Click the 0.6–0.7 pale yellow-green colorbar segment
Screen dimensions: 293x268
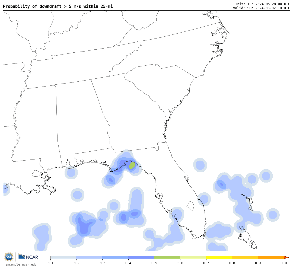click(x=193, y=257)
